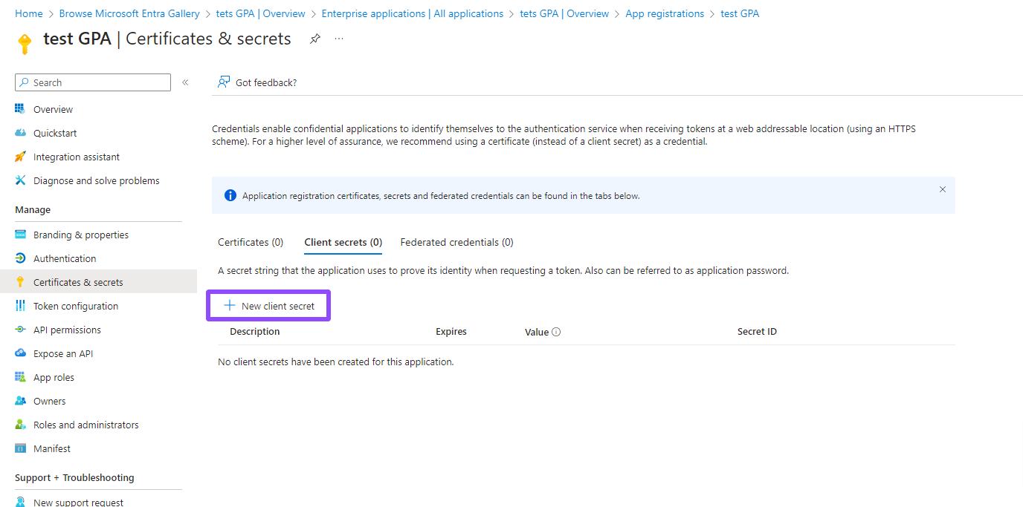Screen dimensions: 1023x507
Task: Click the Certificates & secrets key icon in sidebar
Action: point(20,282)
